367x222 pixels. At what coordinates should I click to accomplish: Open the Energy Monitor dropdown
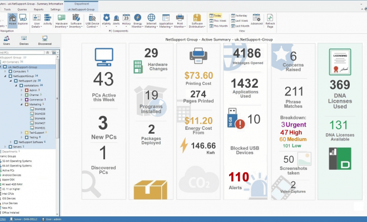tap(137, 21)
